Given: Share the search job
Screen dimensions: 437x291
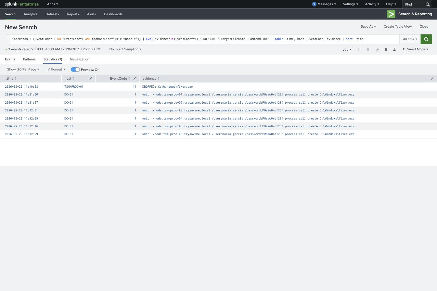Looking at the screenshot, I should 377,49.
